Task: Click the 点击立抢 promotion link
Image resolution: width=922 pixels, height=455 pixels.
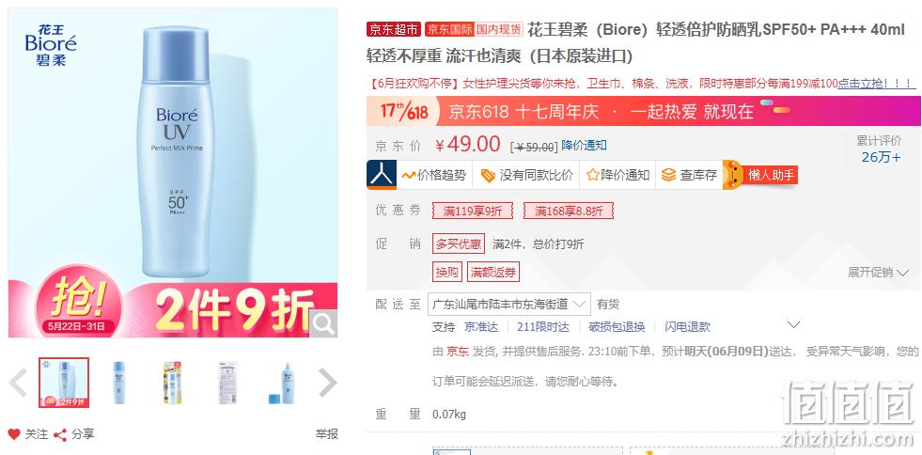Action: pyautogui.click(x=862, y=84)
